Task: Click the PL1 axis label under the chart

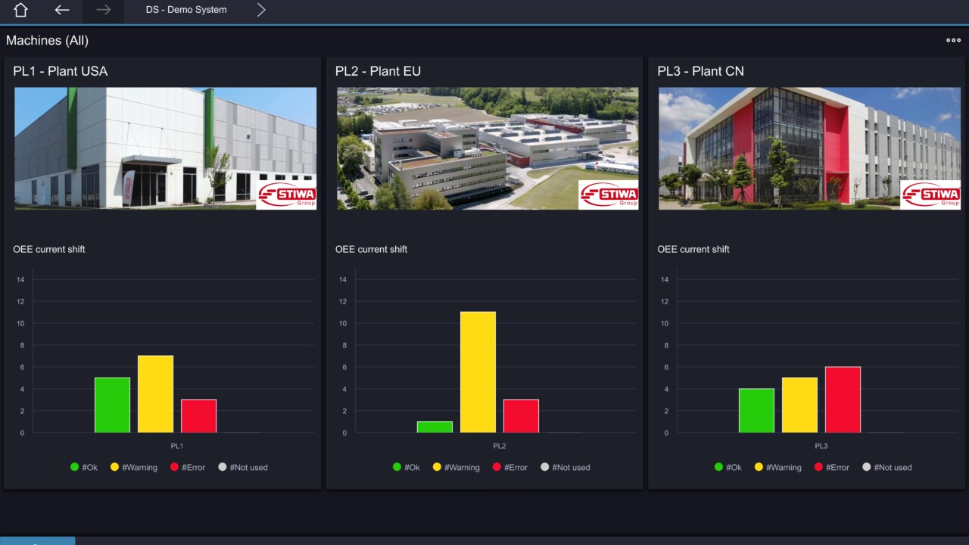Action: [177, 446]
